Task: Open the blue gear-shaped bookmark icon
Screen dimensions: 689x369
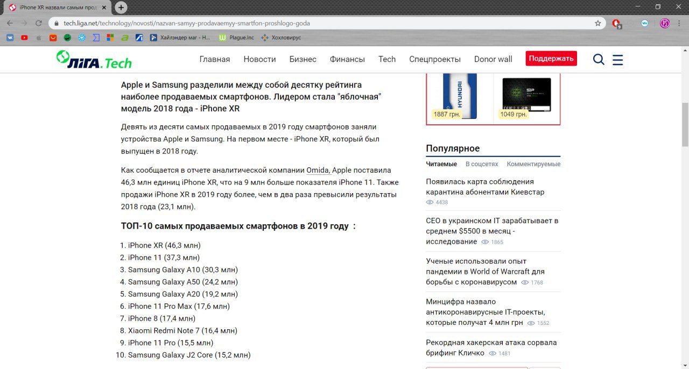Action: pos(82,38)
